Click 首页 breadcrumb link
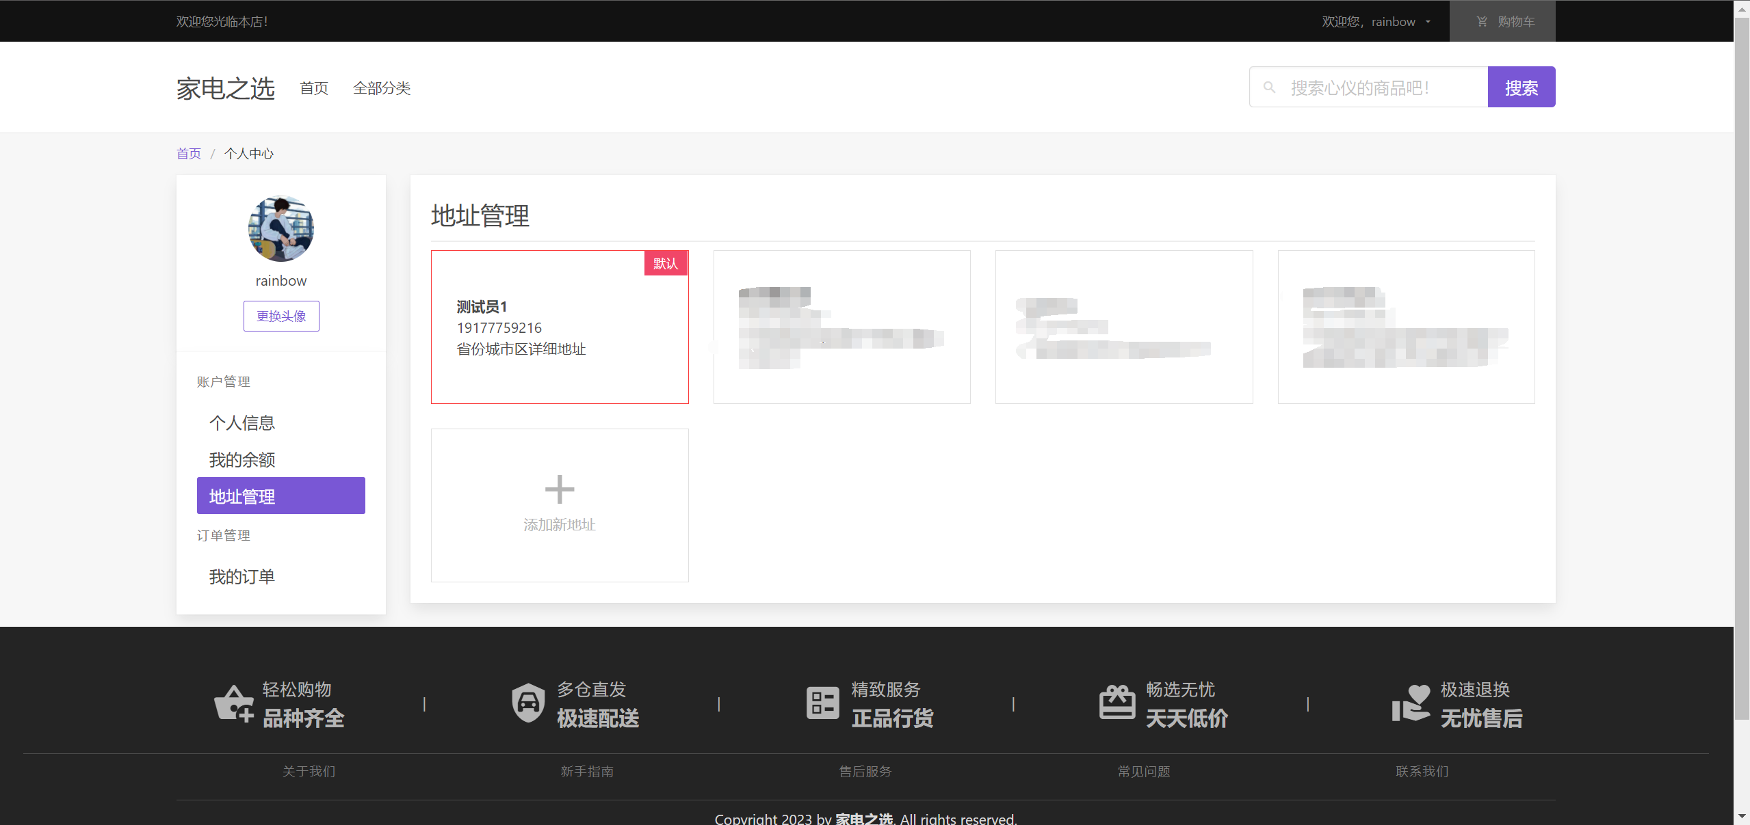 tap(189, 154)
